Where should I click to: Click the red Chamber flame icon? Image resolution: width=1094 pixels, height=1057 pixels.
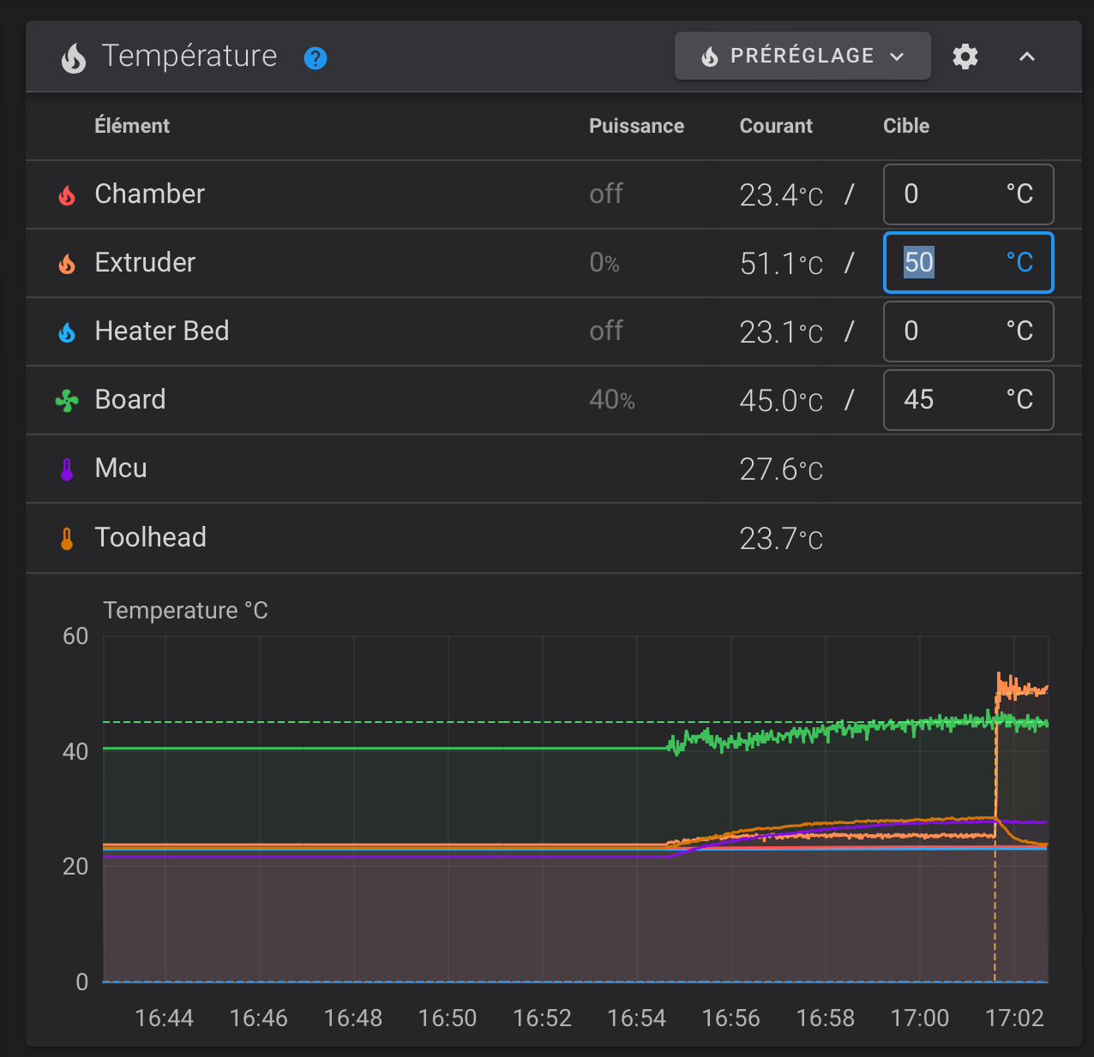[67, 195]
